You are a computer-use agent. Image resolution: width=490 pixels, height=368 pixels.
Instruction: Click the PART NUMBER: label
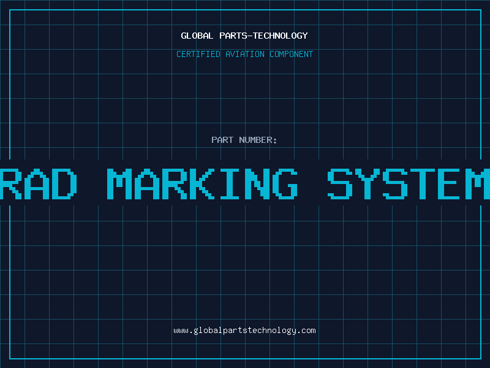244,140
